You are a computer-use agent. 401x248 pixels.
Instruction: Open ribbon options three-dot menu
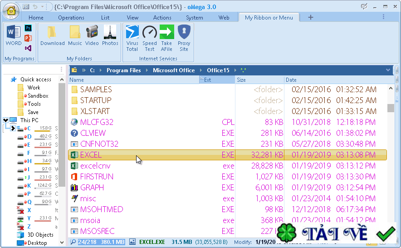(x=383, y=17)
